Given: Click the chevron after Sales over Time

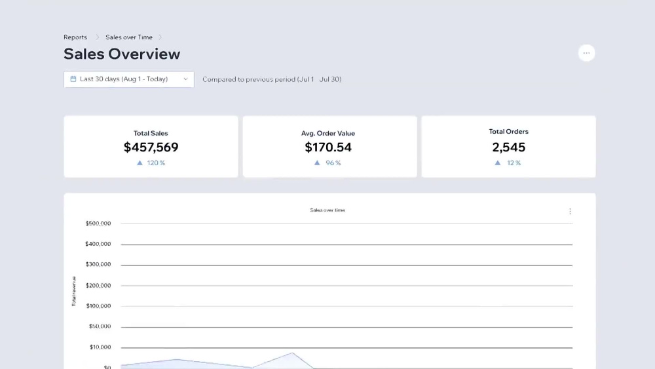Looking at the screenshot, I should (160, 37).
